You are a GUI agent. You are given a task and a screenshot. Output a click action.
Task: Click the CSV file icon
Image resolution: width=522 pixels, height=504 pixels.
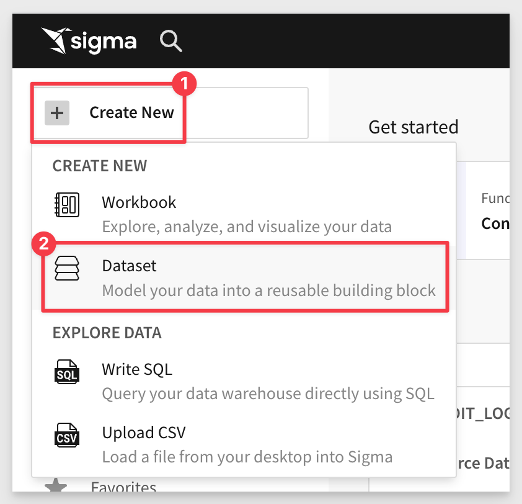pyautogui.click(x=66, y=435)
